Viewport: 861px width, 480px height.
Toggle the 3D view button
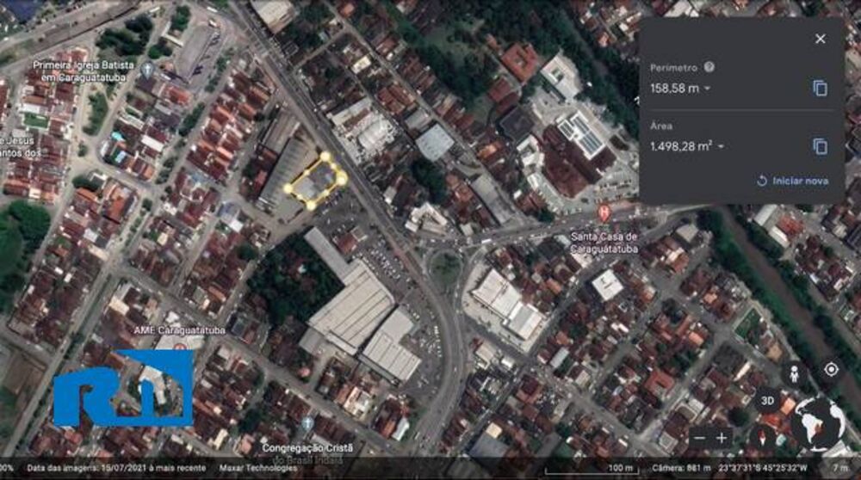tap(767, 401)
